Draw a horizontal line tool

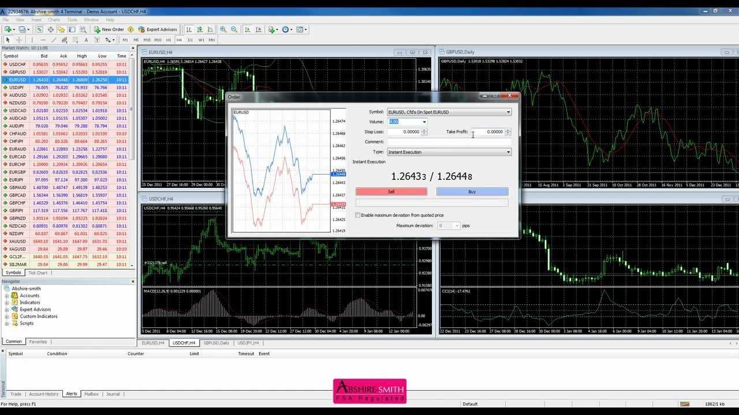tap(43, 40)
